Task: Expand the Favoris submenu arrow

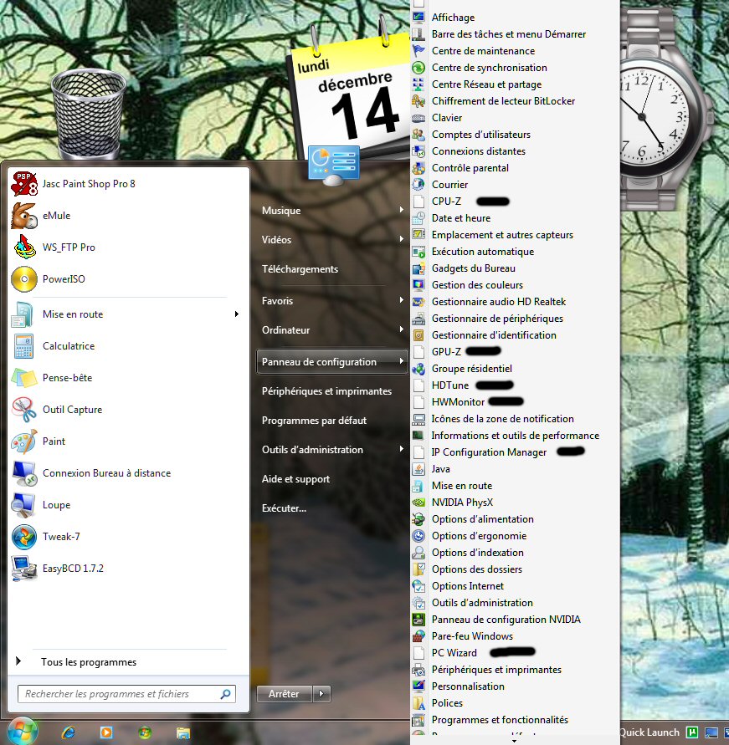Action: 402,300
